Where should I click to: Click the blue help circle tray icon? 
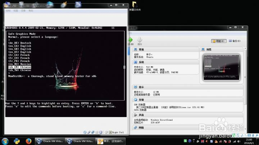[190, 141]
